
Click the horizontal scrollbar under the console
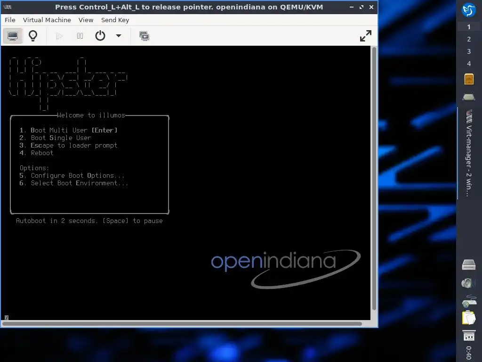tap(182, 323)
